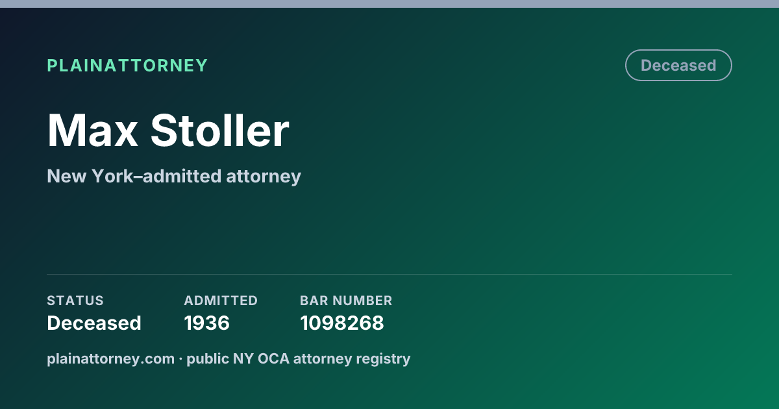Screen dimensions: 779x409
Task: Click the ADMITTED field label
Action: pyautogui.click(x=221, y=301)
